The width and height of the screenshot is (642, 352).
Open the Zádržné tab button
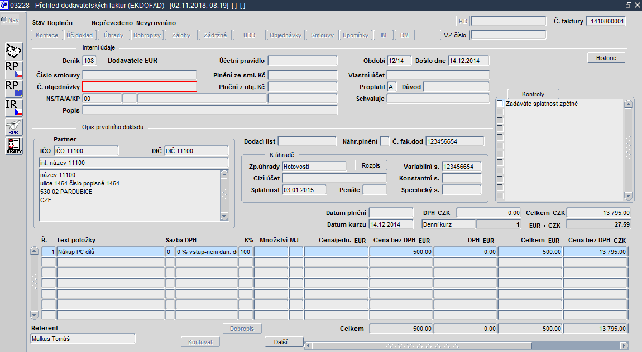click(215, 35)
